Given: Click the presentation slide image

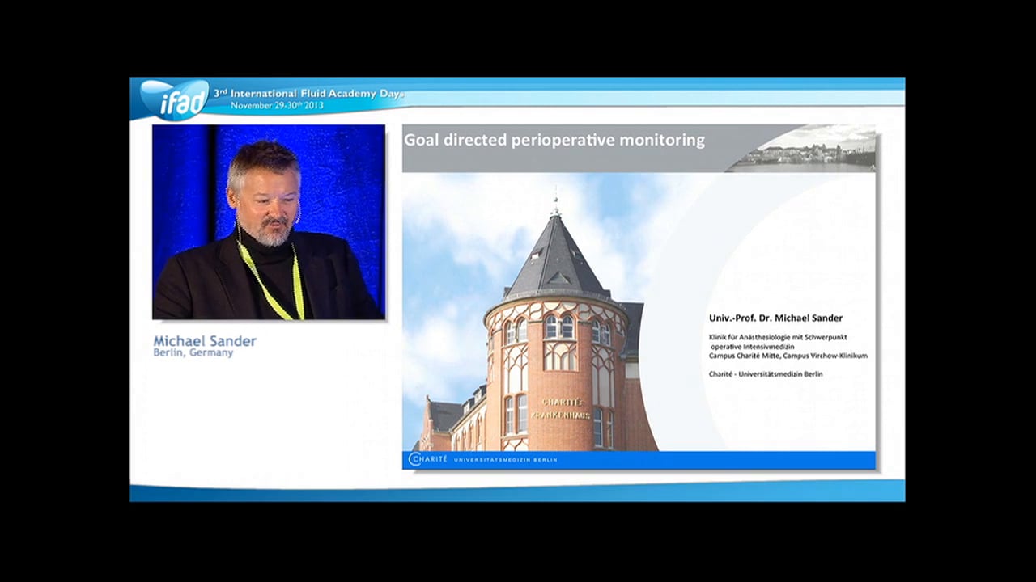Looking at the screenshot, I should (x=639, y=297).
